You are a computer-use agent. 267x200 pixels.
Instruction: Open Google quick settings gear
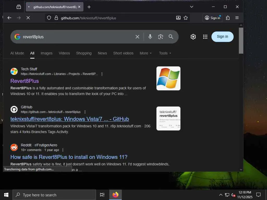pos(193,37)
